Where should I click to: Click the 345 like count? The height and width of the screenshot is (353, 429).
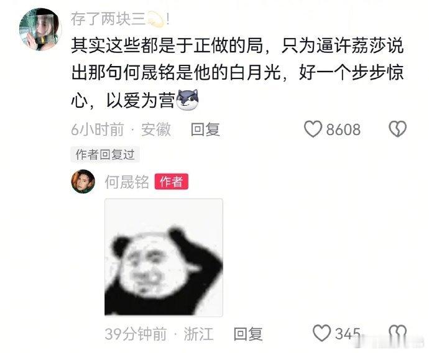coord(348,334)
